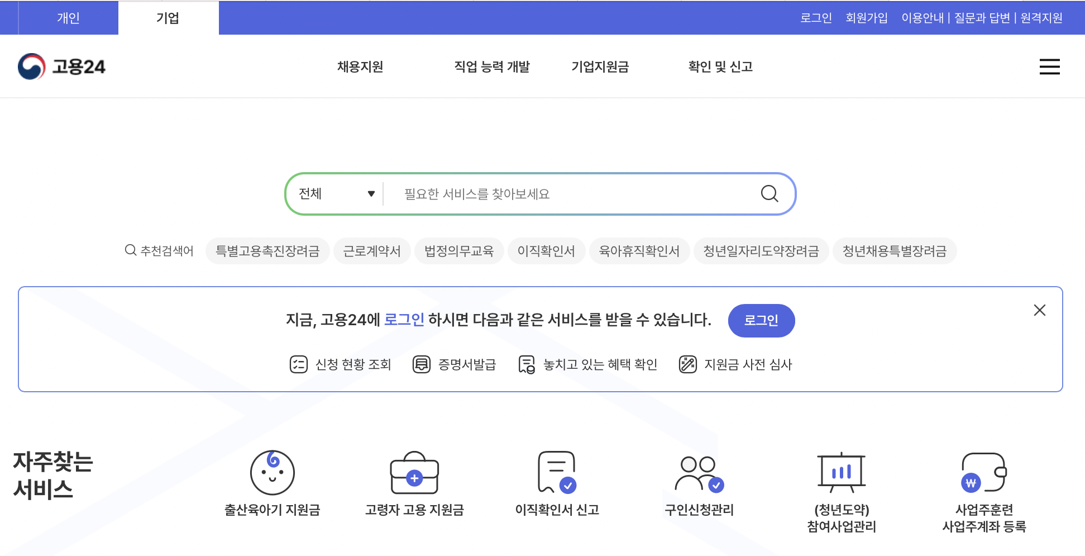The image size is (1085, 556).
Task: Dismiss the login banner with X
Action: (x=1039, y=310)
